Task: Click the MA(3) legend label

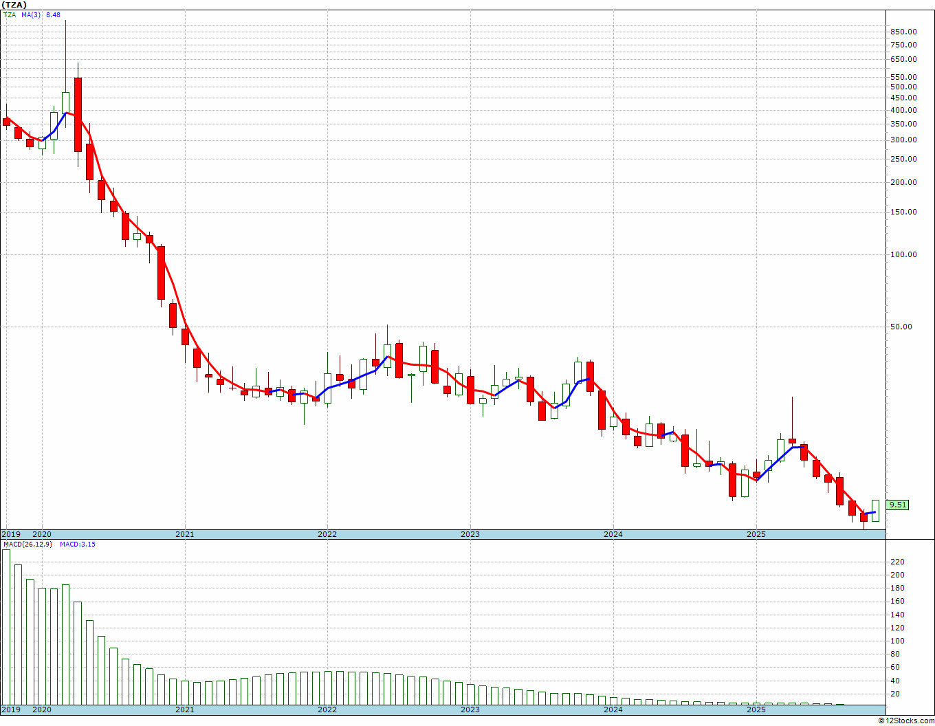Action: [x=31, y=14]
